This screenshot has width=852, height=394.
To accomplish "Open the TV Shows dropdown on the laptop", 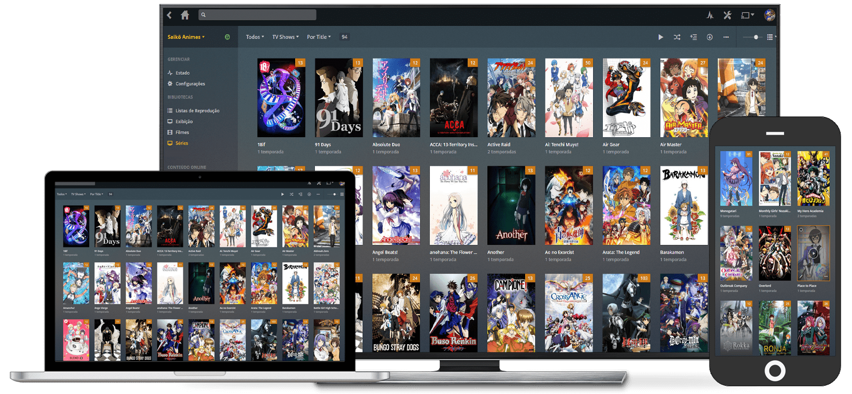I will coord(78,194).
